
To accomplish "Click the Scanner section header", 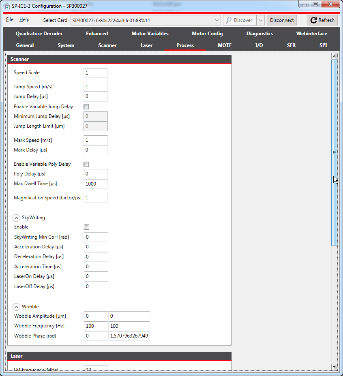I will (119, 59).
